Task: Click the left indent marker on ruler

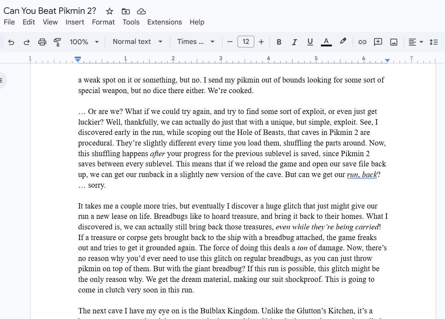Action: coord(78,60)
